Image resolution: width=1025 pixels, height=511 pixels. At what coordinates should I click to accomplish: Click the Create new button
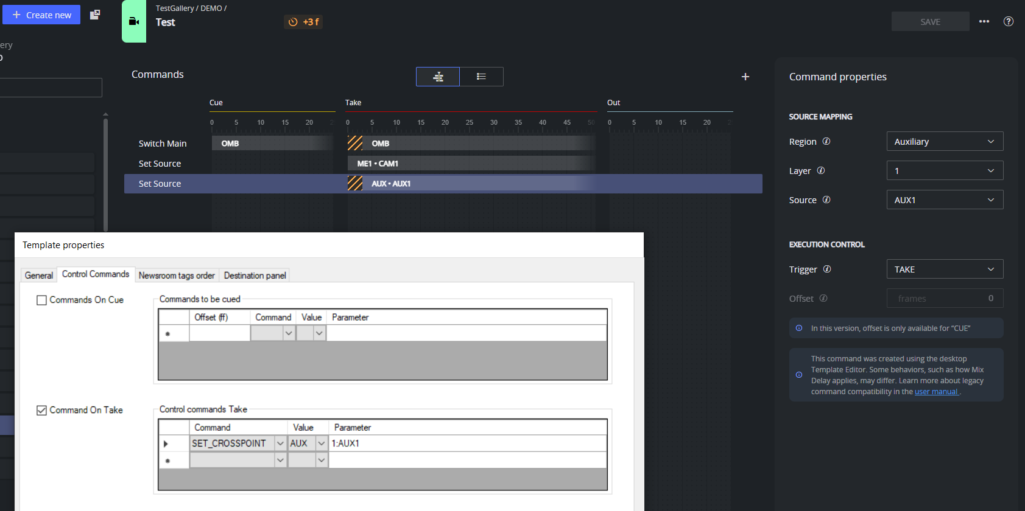tap(41, 15)
